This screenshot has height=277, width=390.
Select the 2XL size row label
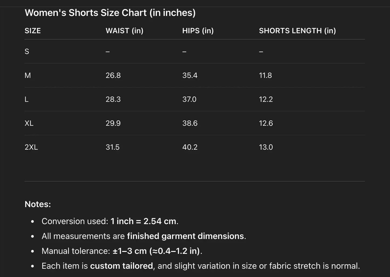coord(31,147)
